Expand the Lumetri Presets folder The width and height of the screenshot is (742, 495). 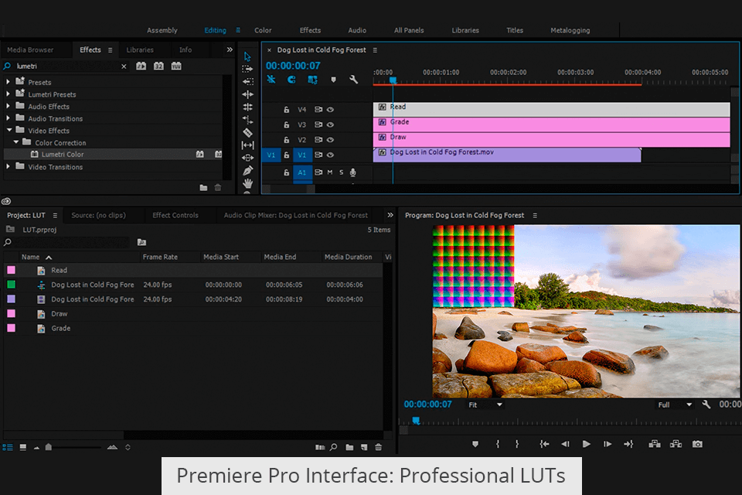coord(8,94)
